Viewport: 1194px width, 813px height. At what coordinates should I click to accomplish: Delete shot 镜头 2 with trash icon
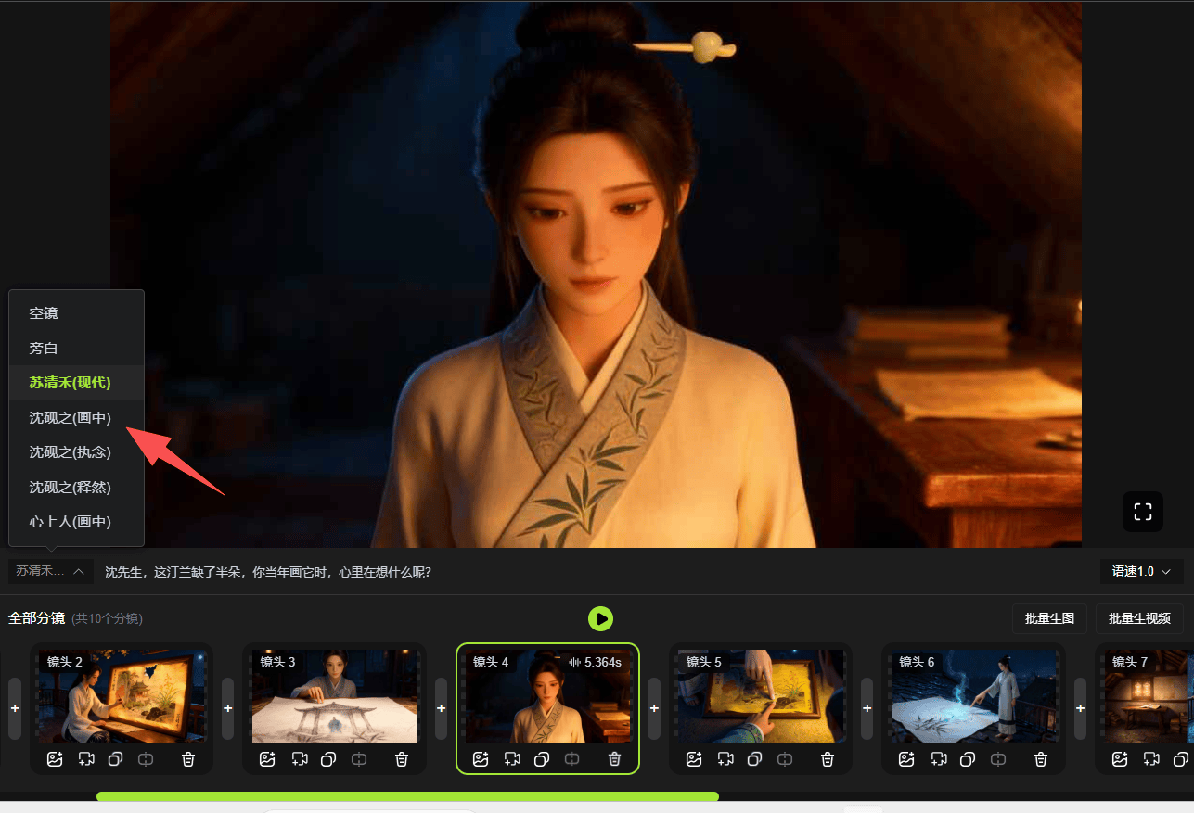coord(188,759)
